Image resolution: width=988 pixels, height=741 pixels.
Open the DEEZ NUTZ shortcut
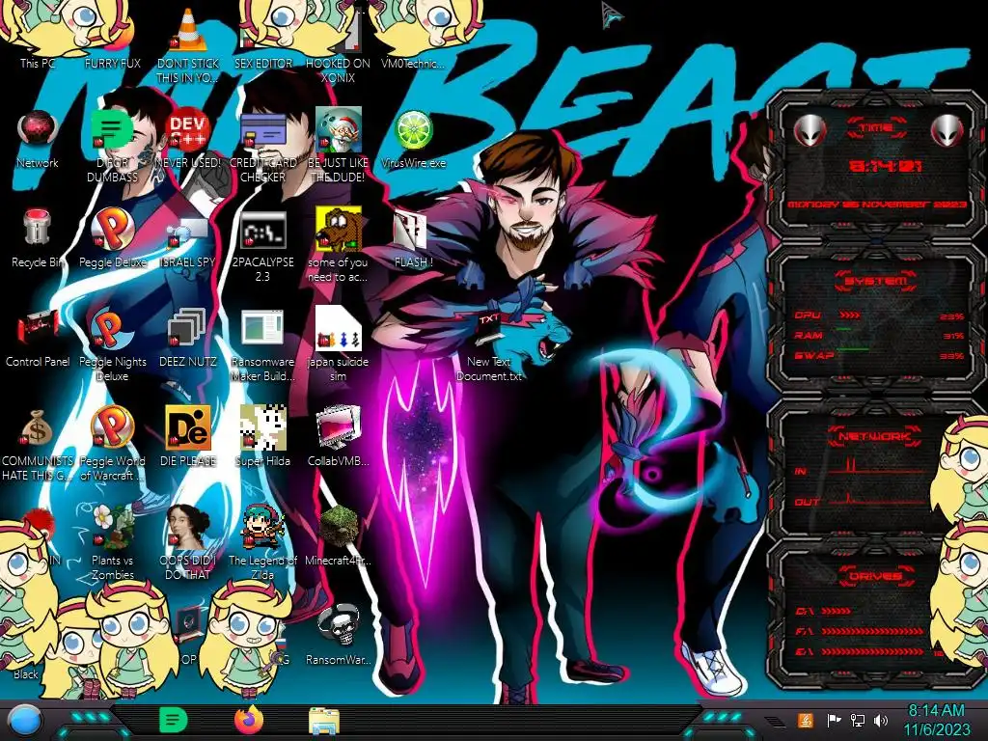point(188,338)
